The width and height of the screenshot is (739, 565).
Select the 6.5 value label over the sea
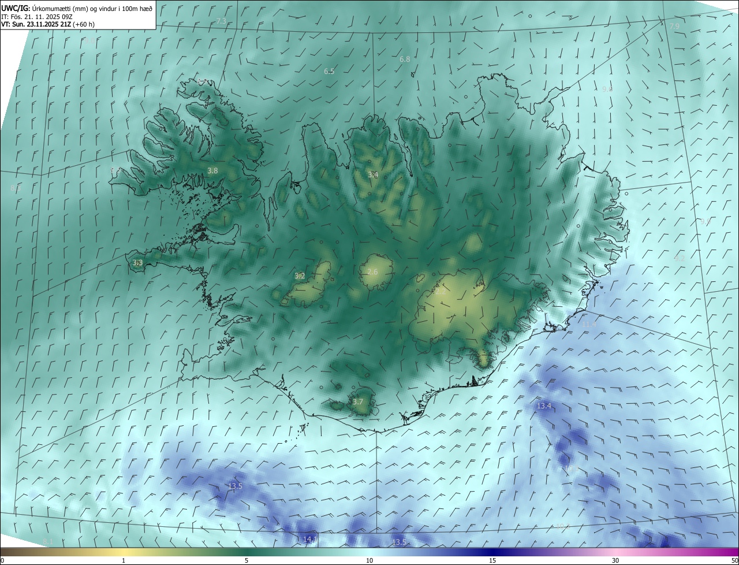[x=329, y=72]
